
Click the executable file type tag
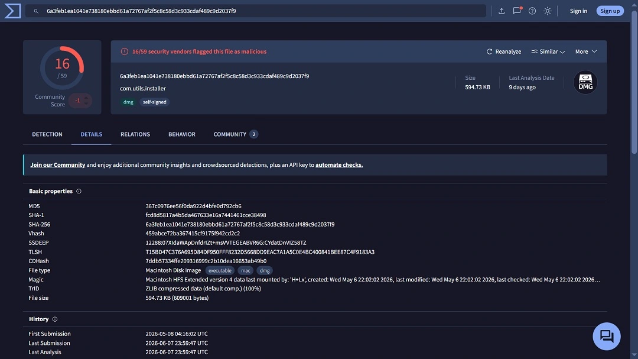220,270
